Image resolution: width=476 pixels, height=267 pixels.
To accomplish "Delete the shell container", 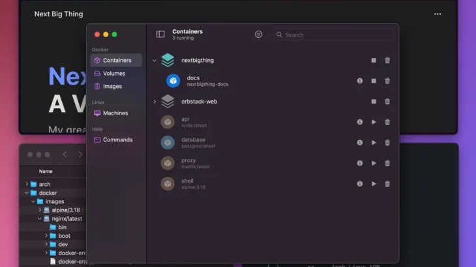I will 387,184.
